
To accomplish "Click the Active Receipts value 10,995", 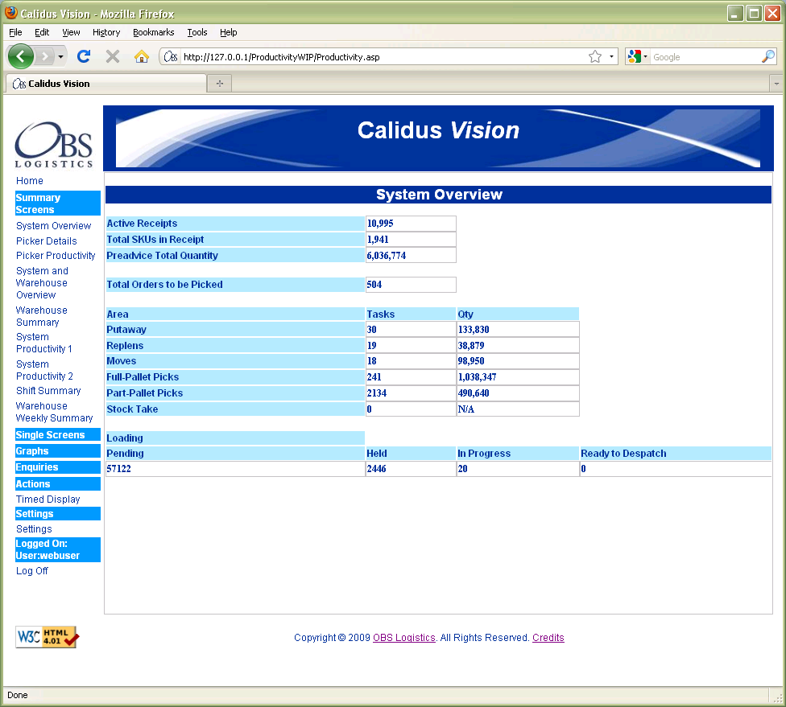I will pyautogui.click(x=411, y=224).
